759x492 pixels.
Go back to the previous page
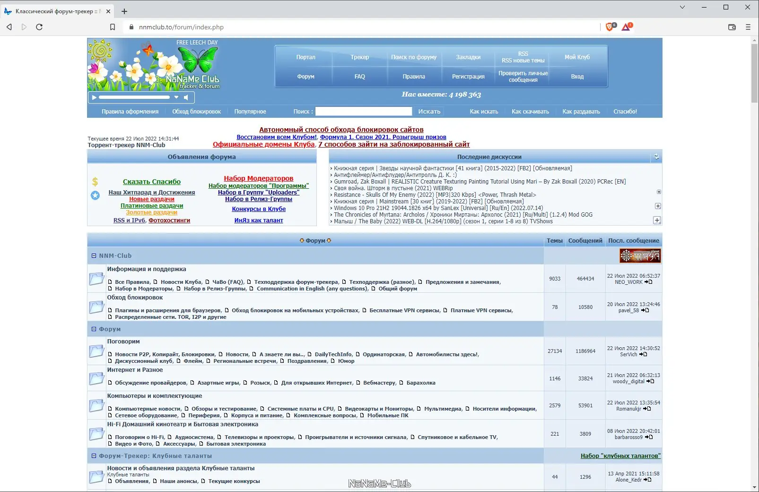point(9,27)
